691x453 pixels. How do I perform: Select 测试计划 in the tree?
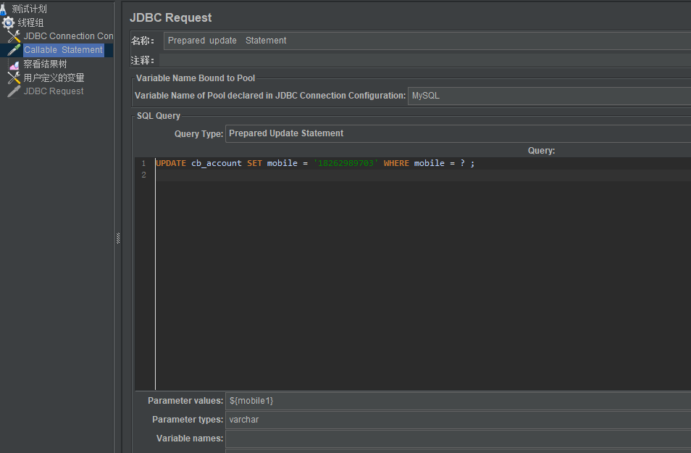tap(29, 9)
